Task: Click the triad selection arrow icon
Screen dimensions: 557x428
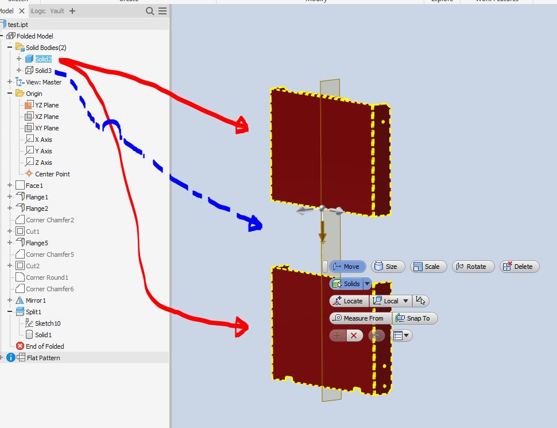Action: (420, 300)
